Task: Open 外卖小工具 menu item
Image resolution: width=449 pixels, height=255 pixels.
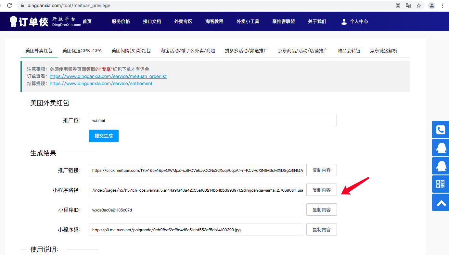Action: [248, 21]
